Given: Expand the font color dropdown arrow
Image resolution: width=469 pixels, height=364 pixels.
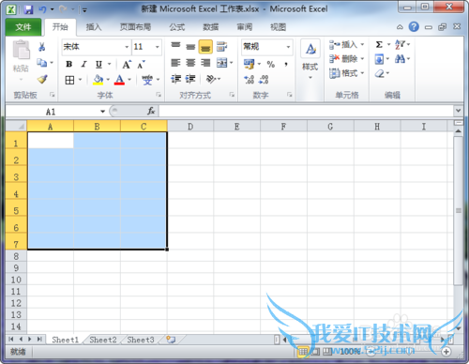Looking at the screenshot, I should pyautogui.click(x=129, y=80).
